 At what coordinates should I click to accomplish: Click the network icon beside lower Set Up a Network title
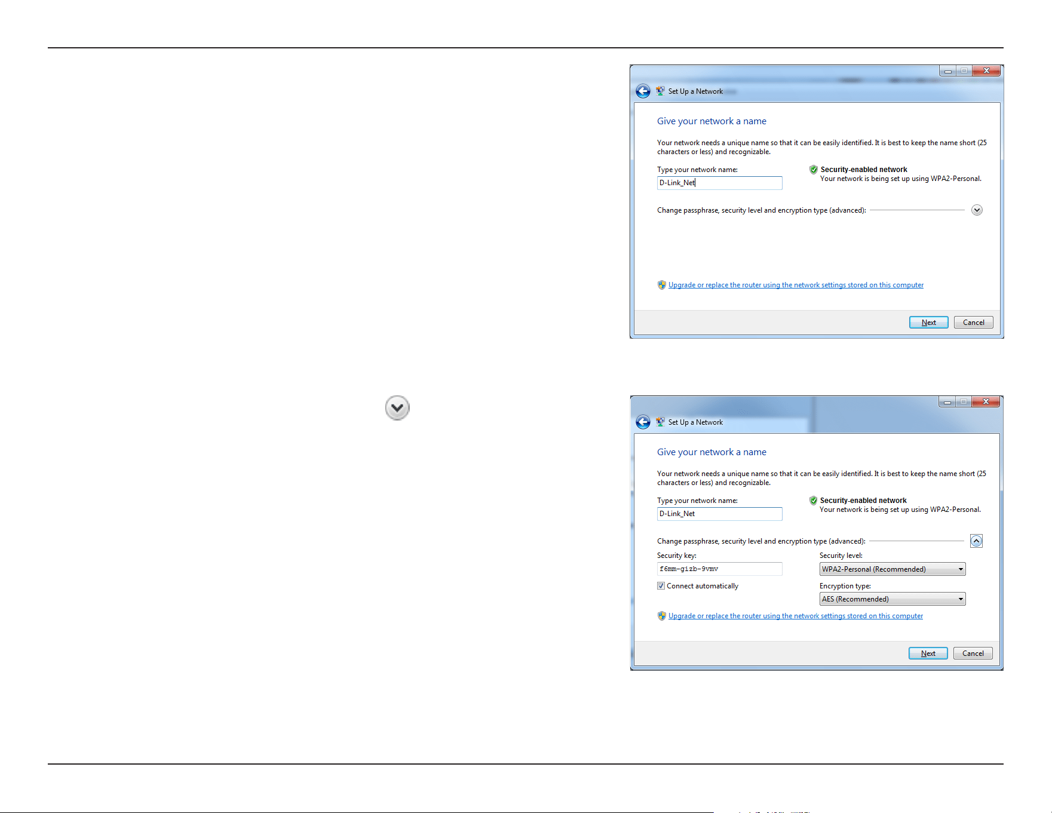pos(660,422)
